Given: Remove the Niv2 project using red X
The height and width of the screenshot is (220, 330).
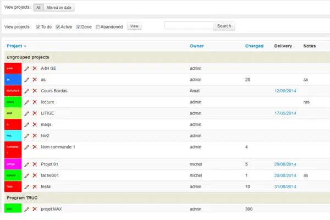Looking at the screenshot, I should 34,136.
